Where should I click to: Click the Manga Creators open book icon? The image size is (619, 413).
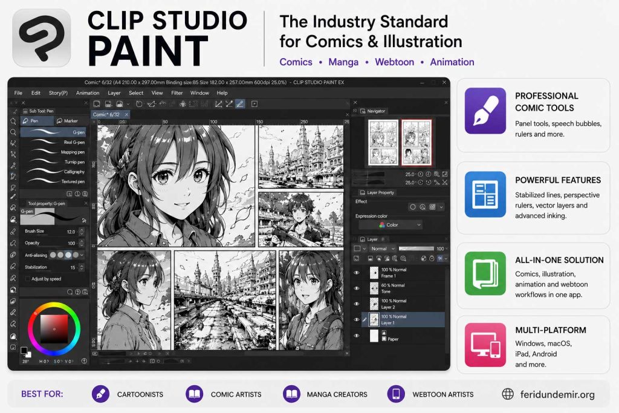(291, 394)
